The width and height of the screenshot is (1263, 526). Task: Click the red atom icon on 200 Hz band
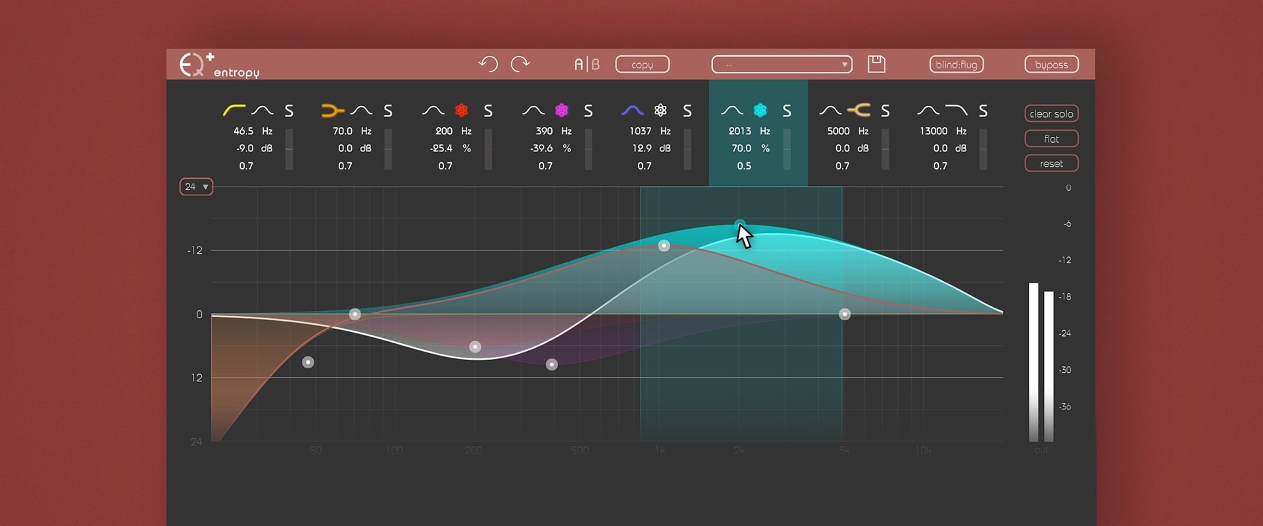tap(462, 110)
